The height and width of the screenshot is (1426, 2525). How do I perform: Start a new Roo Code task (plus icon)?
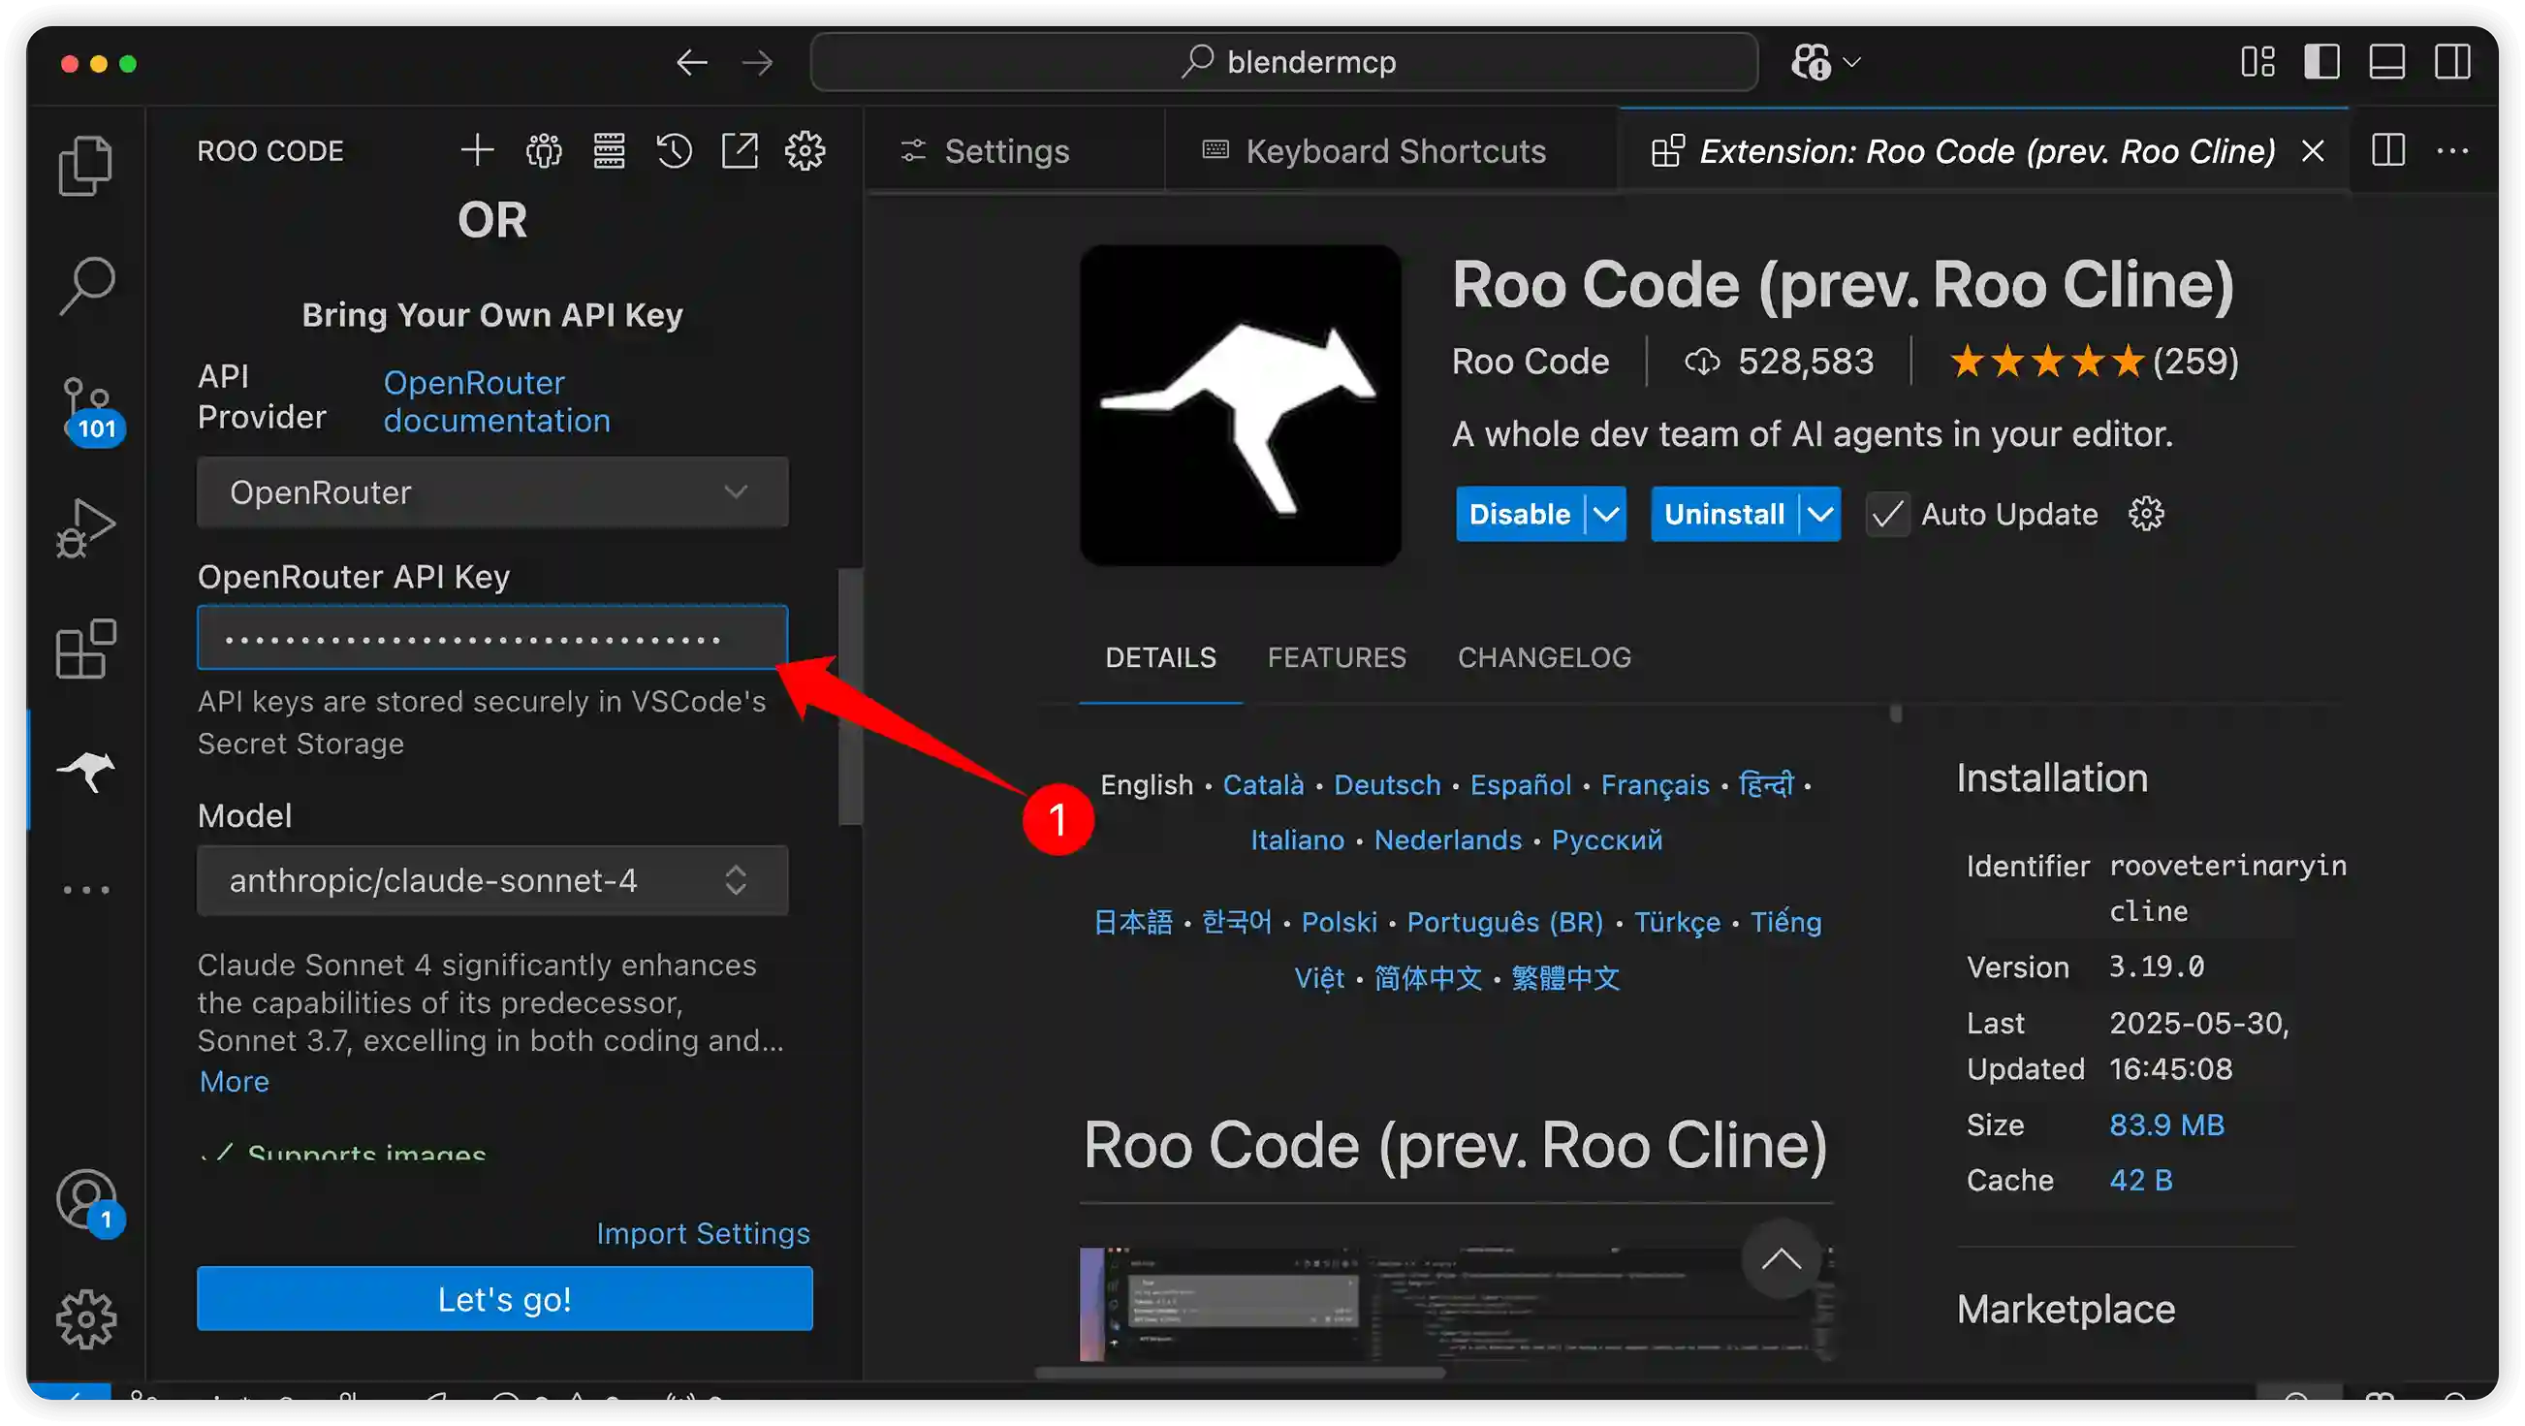pyautogui.click(x=477, y=151)
